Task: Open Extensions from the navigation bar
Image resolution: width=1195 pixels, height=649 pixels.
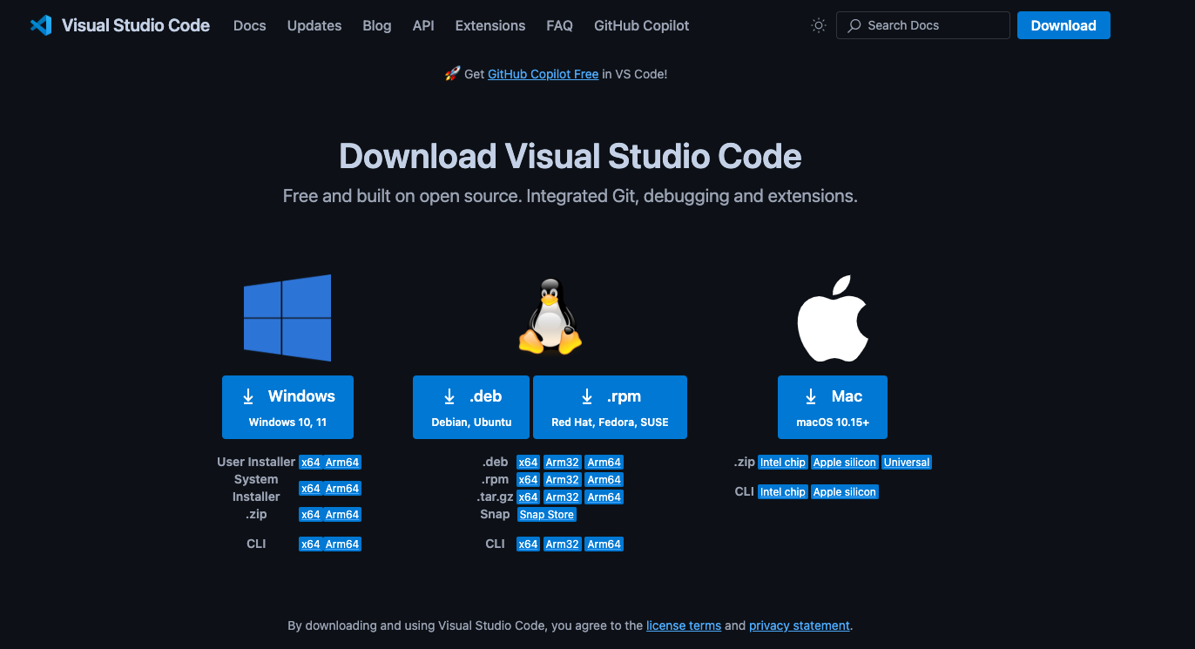Action: click(x=490, y=25)
